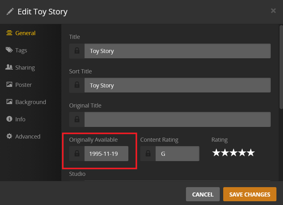This screenshot has height=205, width=283.
Task: Open the Tags section
Action: point(16,50)
